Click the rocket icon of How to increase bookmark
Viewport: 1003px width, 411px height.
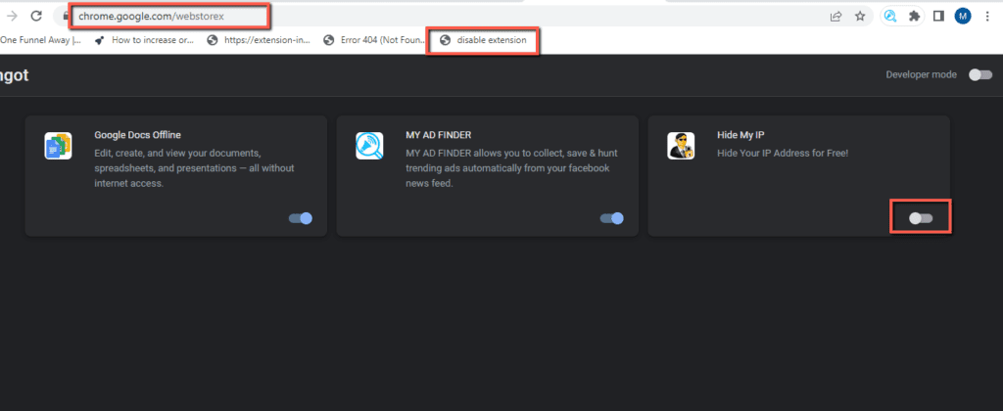coord(99,40)
